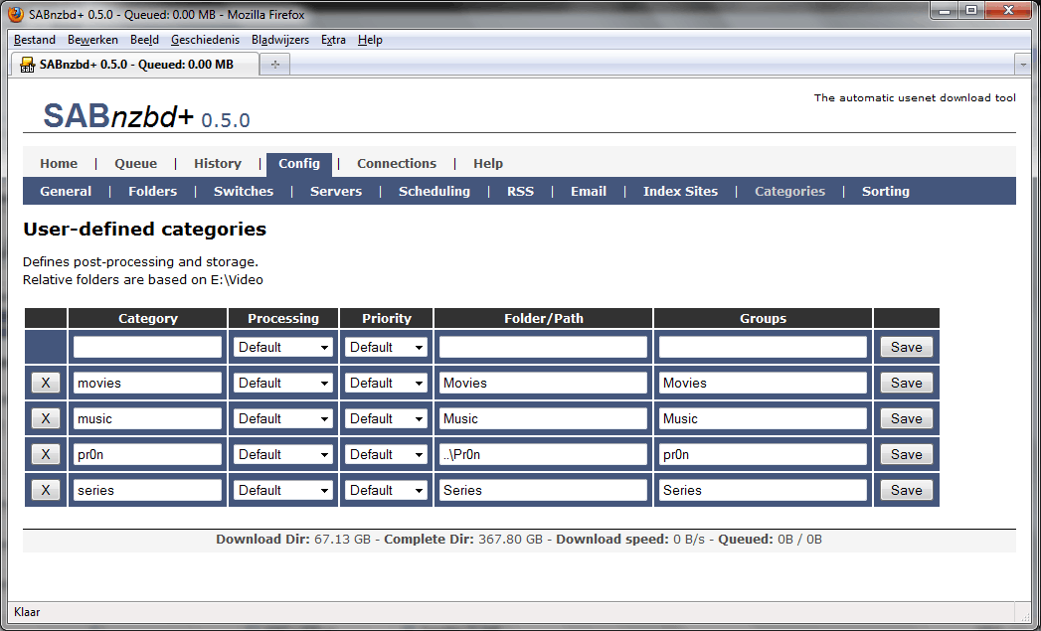Delete the movies category with X
The image size is (1041, 631).
pyautogui.click(x=46, y=383)
